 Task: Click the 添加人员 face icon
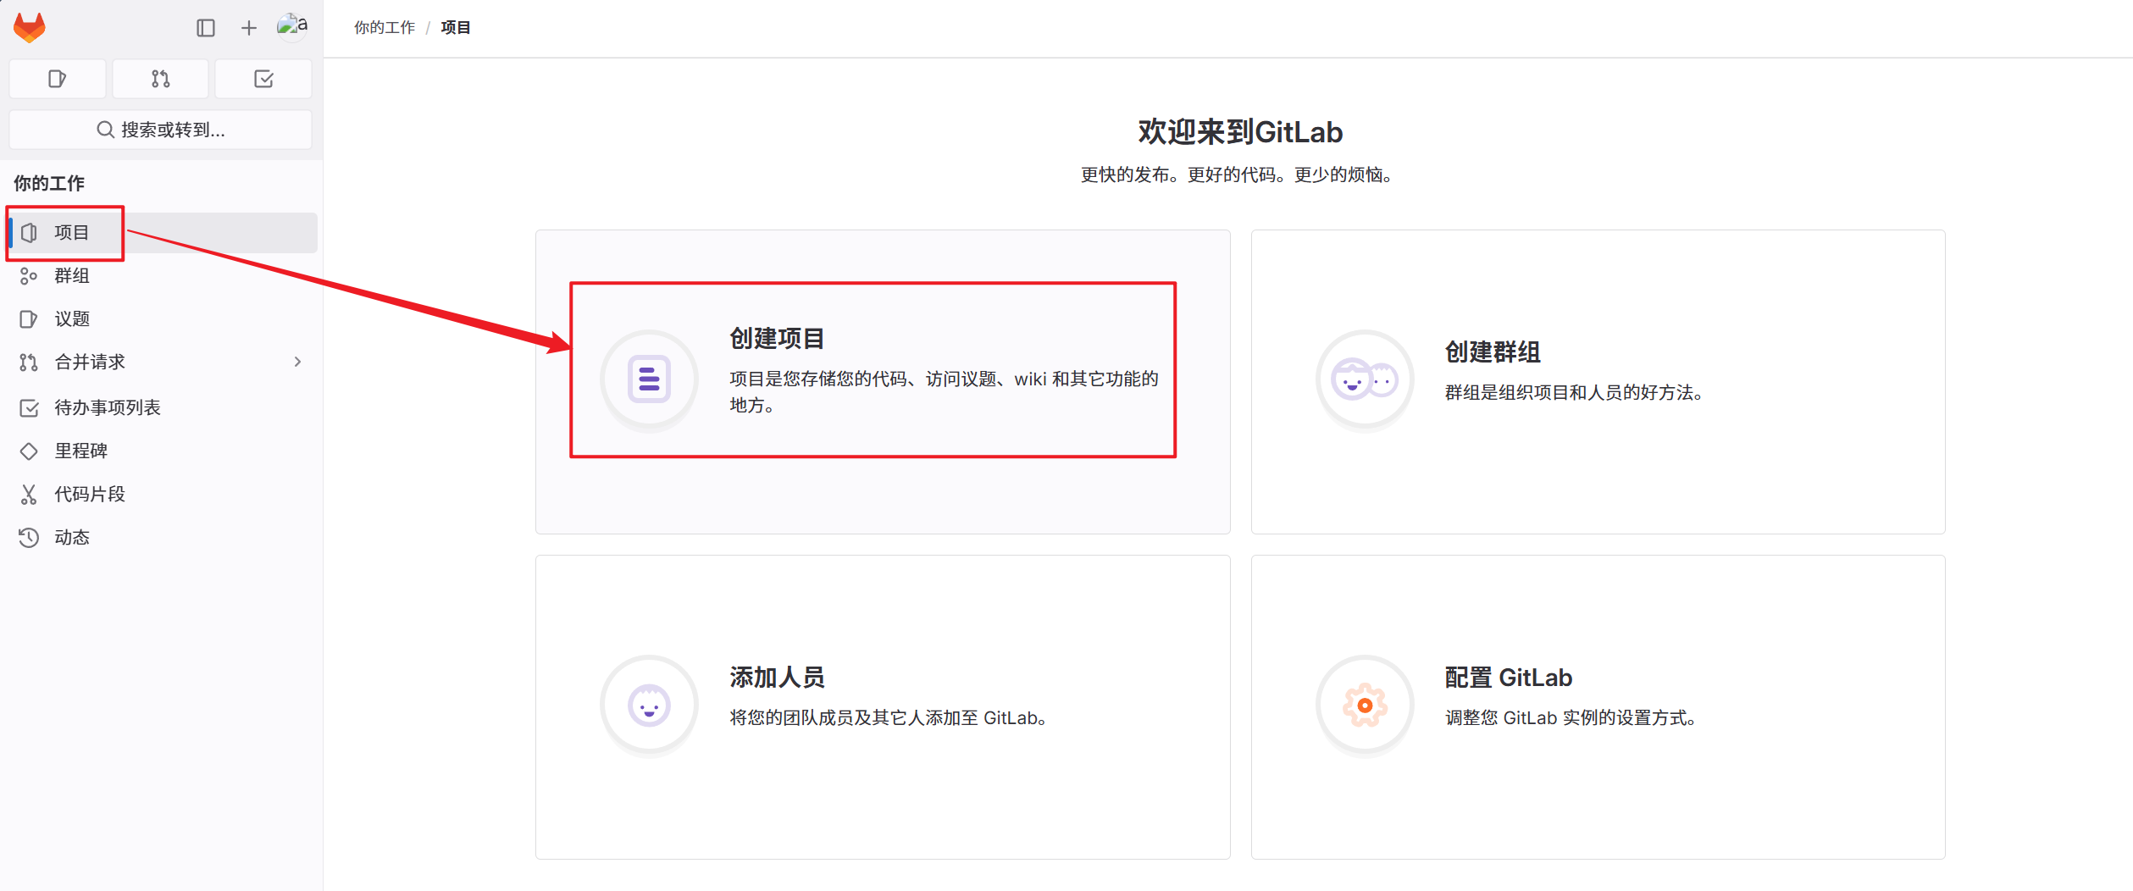point(650,705)
